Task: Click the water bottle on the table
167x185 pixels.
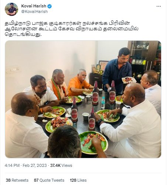Action: coord(103,102)
